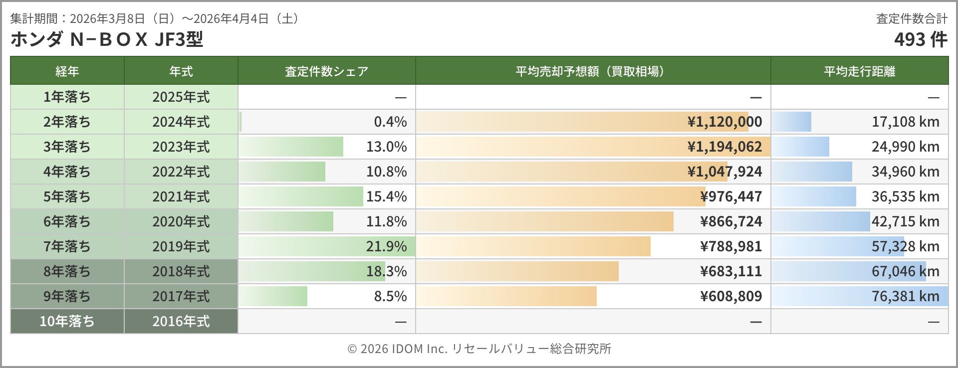Select the 4年落ち row label
This screenshot has width=958, height=368.
point(67,172)
